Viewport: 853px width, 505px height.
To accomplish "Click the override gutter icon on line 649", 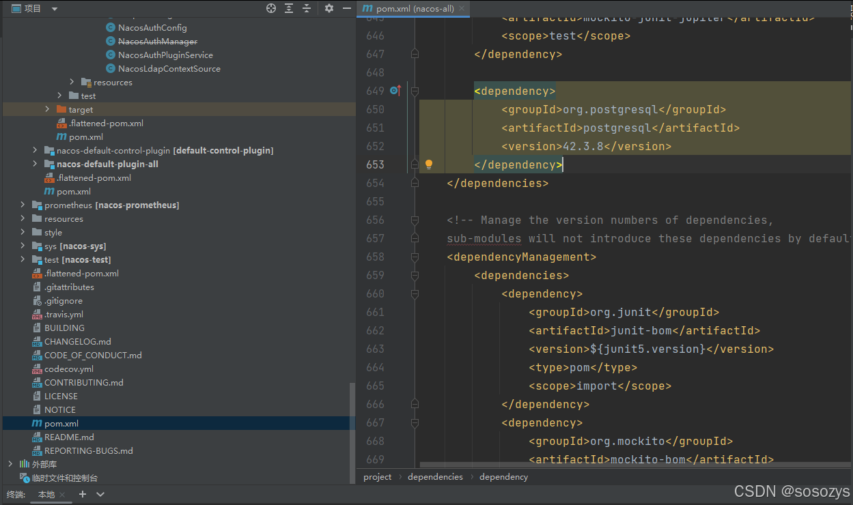I will 395,91.
